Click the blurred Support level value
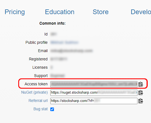The width and height of the screenshot is (151, 123). [x=58, y=76]
